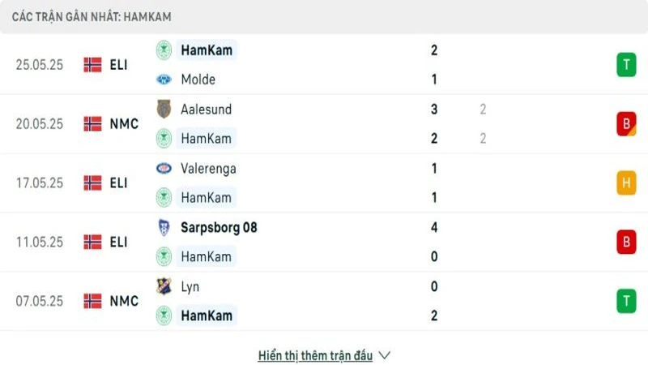Click the Sarpsborg 08 club crest
Image resolution: width=648 pixels, height=365 pixels.
point(164,227)
